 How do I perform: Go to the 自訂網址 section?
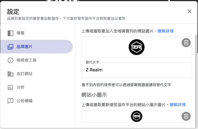tap(25, 74)
